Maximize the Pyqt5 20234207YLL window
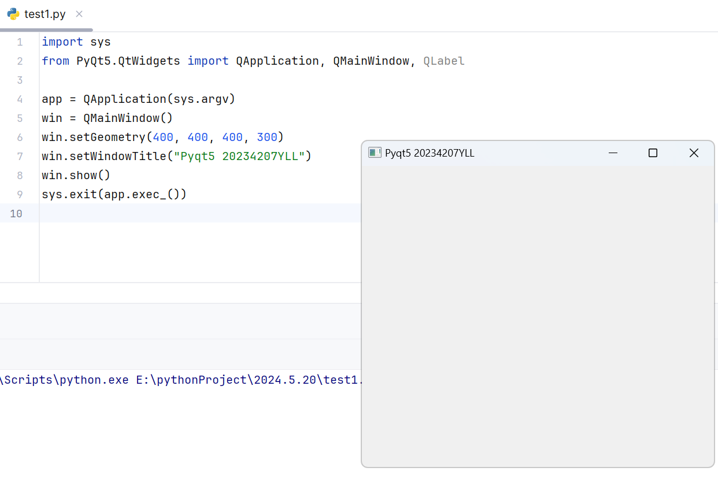The image size is (718, 486). 653,153
